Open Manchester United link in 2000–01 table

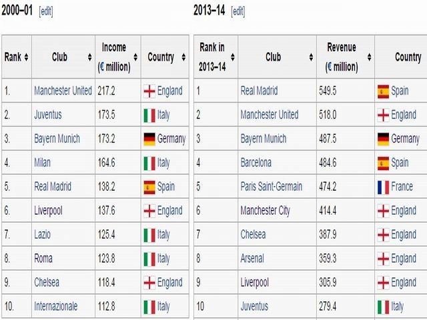(63, 91)
